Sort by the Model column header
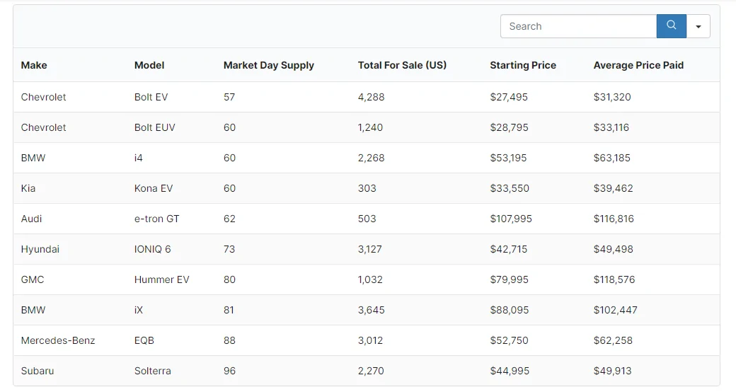Image resolution: width=736 pixels, height=392 pixels. (149, 65)
